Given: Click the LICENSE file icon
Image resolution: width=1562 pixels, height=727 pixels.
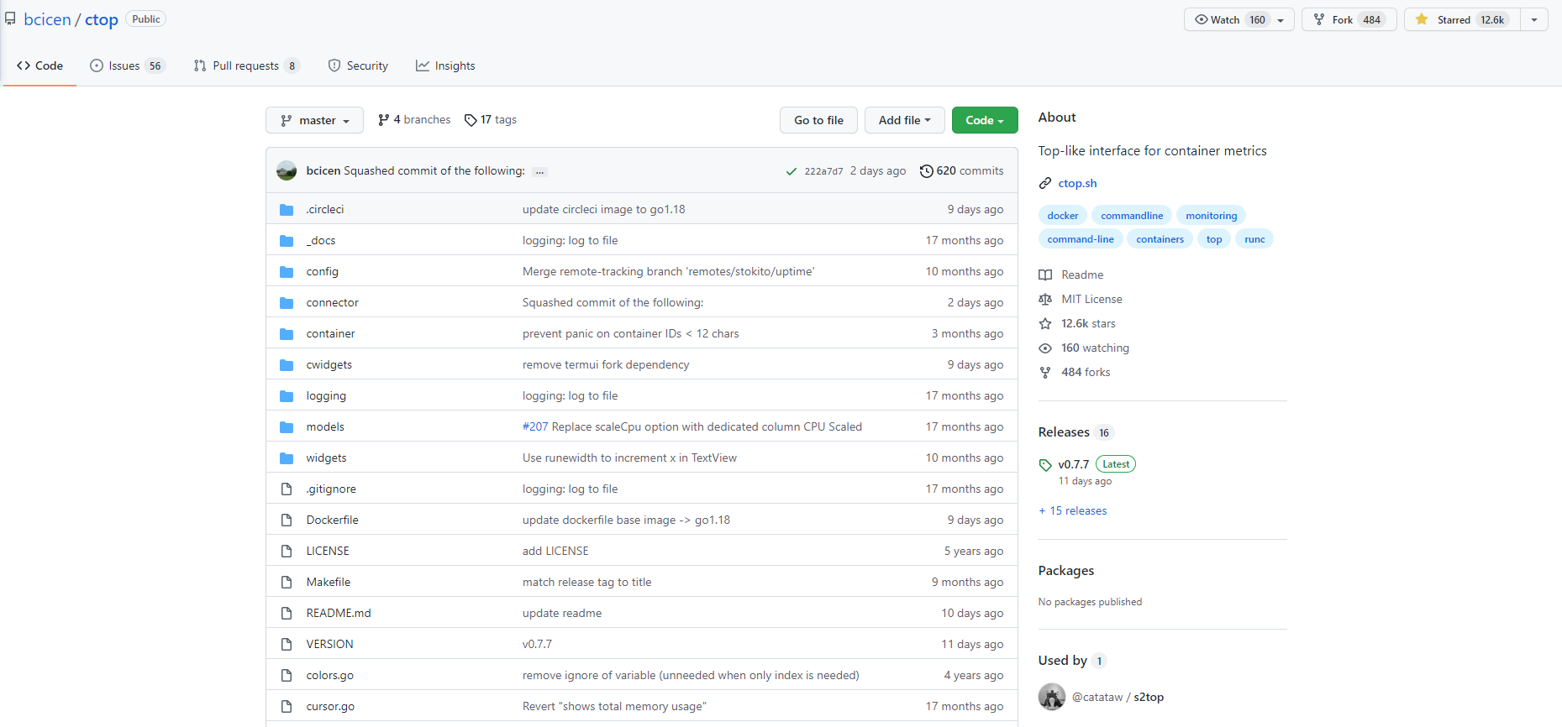Looking at the screenshot, I should (x=287, y=552).
